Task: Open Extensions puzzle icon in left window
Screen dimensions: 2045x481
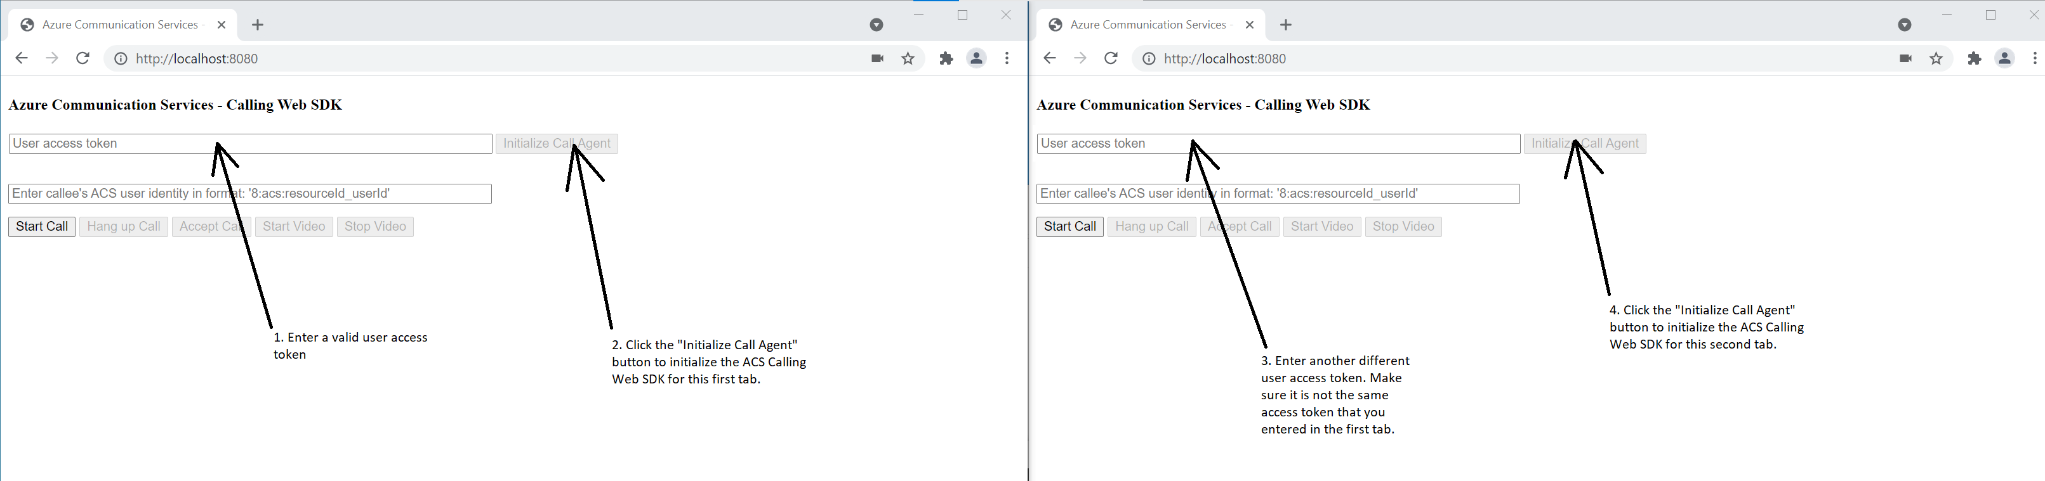Action: tap(946, 58)
